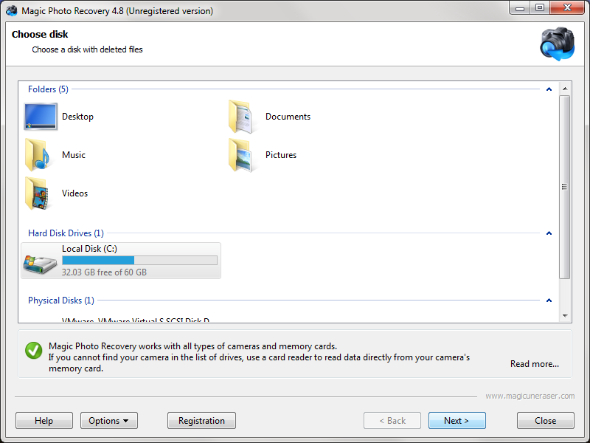The image size is (590, 443).
Task: Follow the Read more... link
Action: pos(534,364)
